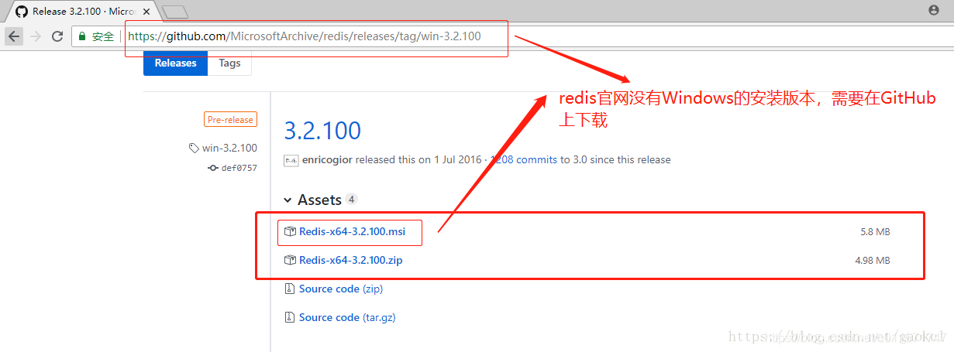Switch to the Releases tab
Viewport: 954px width, 352px height.
point(176,63)
